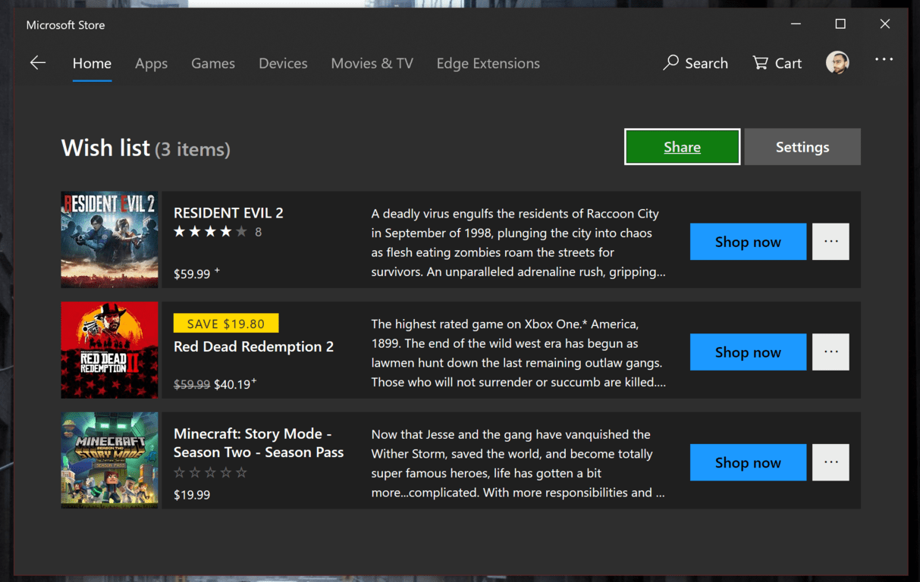Screen dimensions: 920x582
Task: Minimize the Microsoft Store window
Action: pos(796,24)
